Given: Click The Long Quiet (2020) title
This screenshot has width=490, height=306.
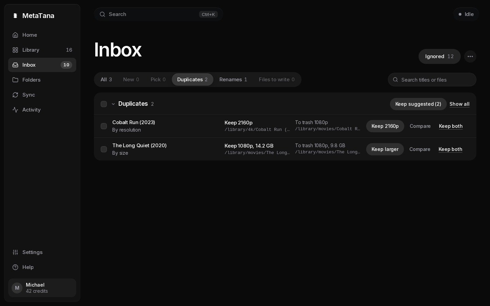Looking at the screenshot, I should coord(140,146).
